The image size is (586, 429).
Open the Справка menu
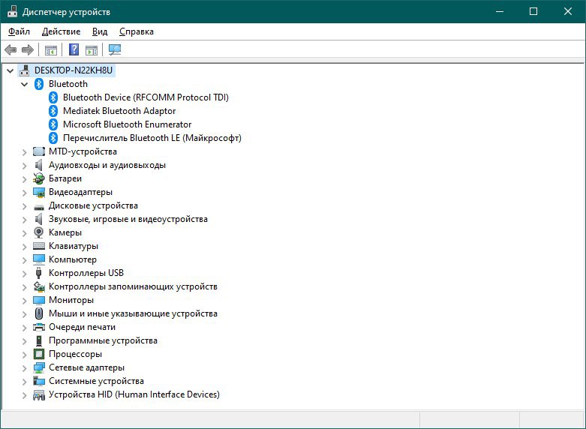137,31
